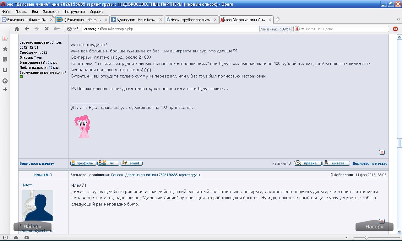Open the History clock panel in sidebar
Screen dimensions: 402x241
click(5, 81)
